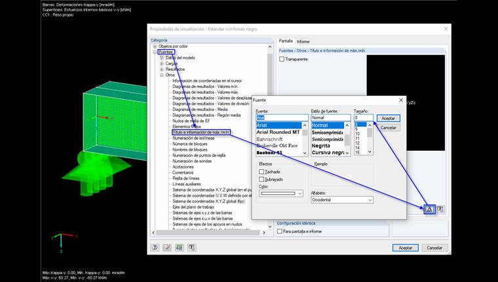
Task: Open the help icon in the properties dialog
Action: tap(155, 247)
